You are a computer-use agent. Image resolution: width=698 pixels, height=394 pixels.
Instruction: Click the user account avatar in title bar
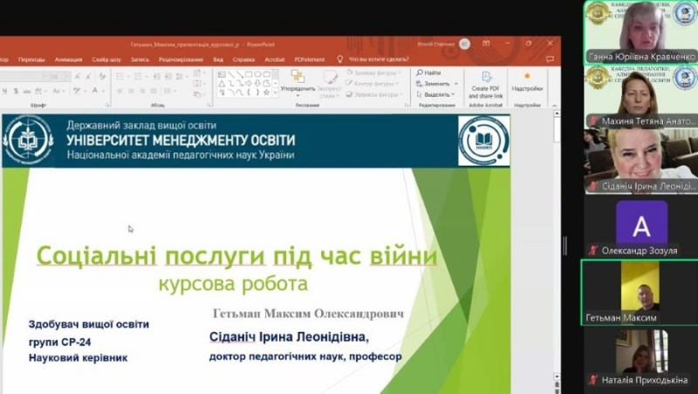pos(464,44)
